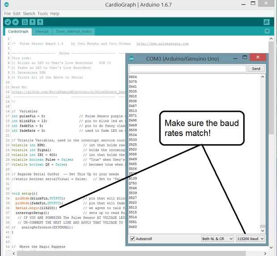
Task: Click the 'volatile int IBI = 600;' line
Action: pos(34,154)
